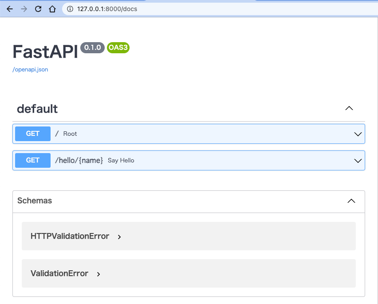
Task: Click GET badge for Root endpoint
Action: (x=33, y=134)
